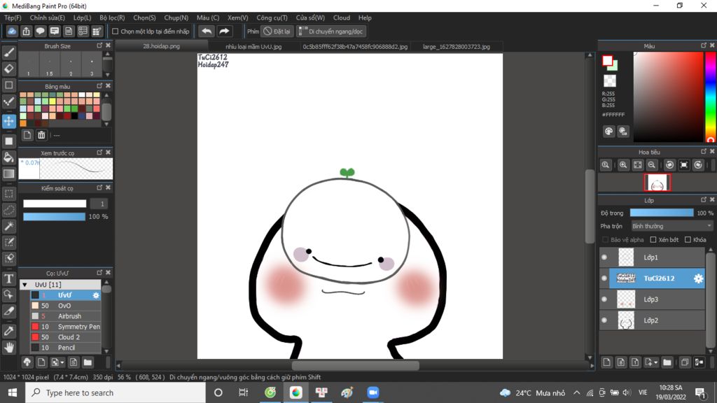The image size is (717, 403).
Task: Open the Công cụ(T) menu
Action: tap(272, 17)
